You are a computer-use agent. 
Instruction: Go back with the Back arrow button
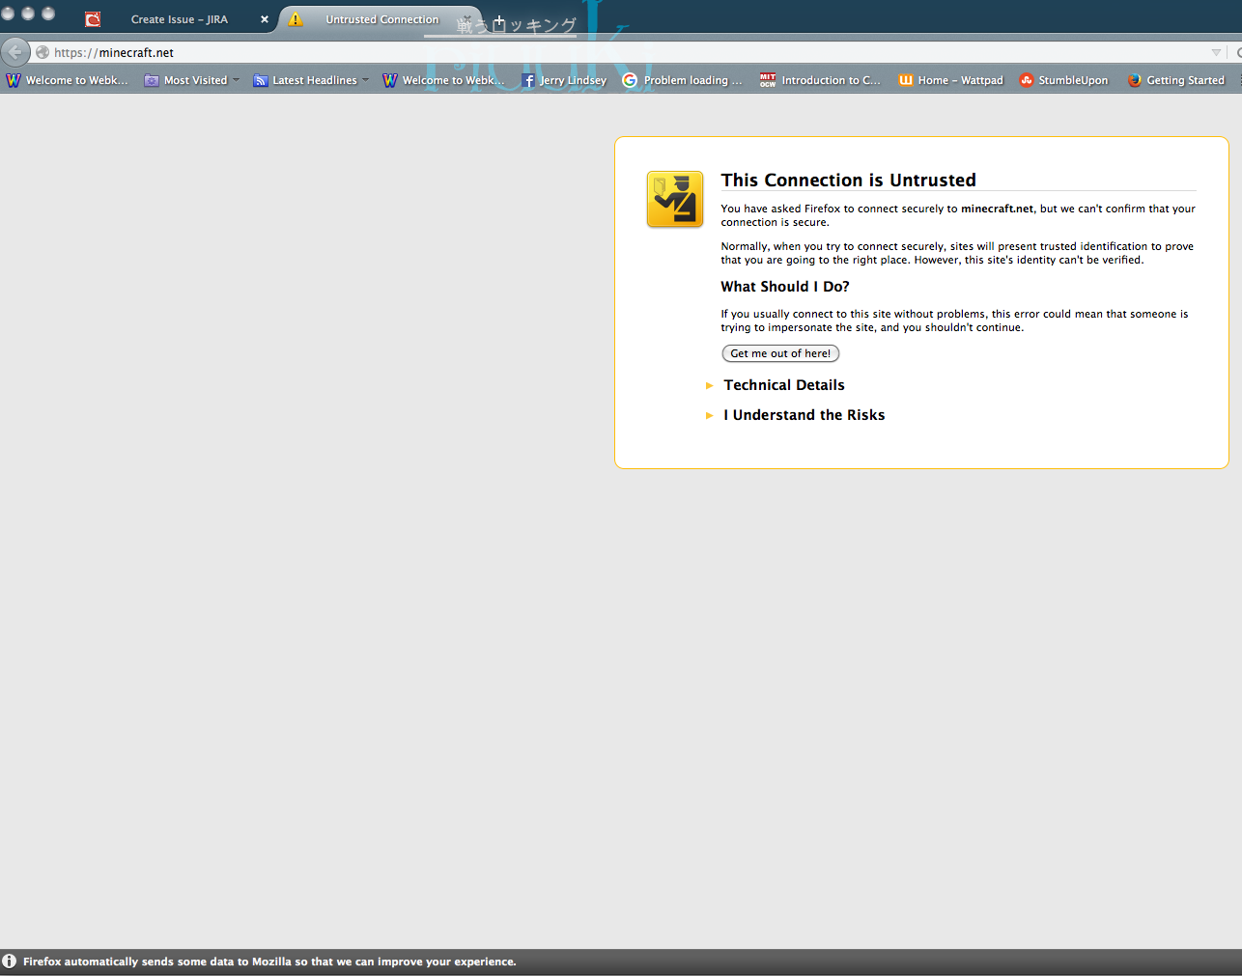(x=14, y=52)
